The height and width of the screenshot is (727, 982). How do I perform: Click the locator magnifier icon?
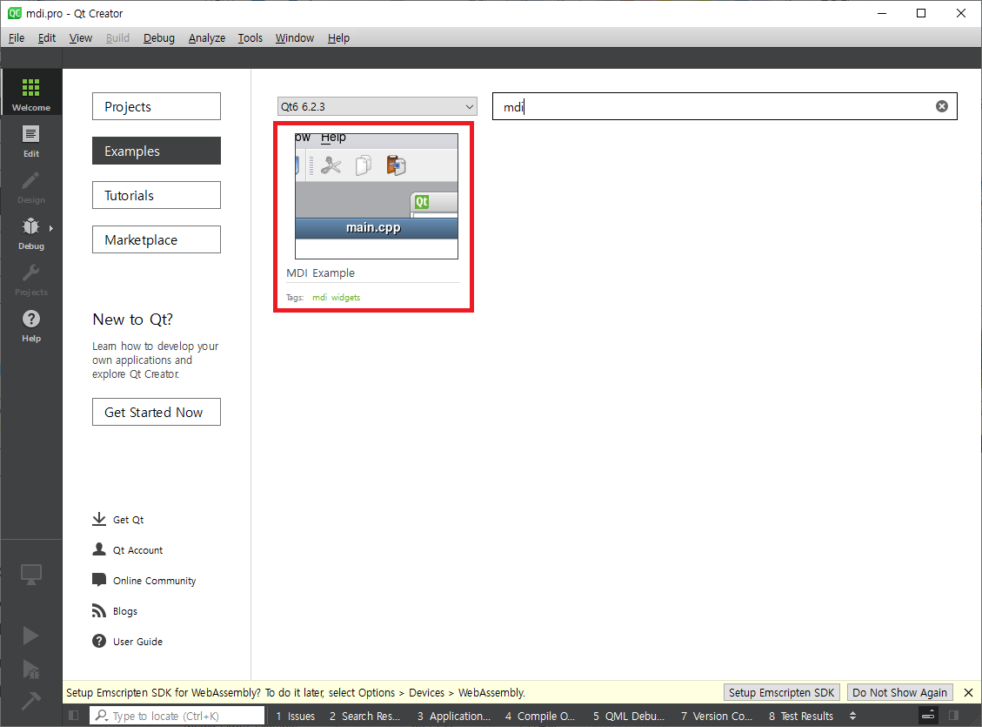coord(102,715)
